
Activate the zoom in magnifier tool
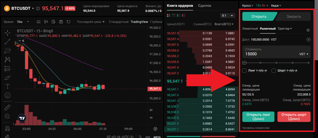[x=8, y=116]
